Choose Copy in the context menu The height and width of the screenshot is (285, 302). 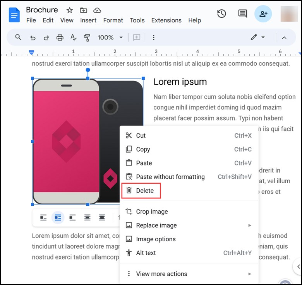189,149
